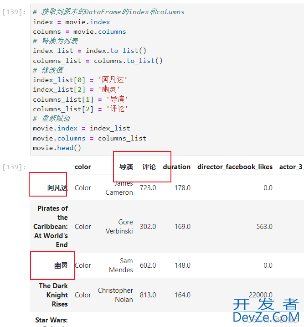
Task: Click the code line assigning '幽灵'
Action: coord(77,89)
